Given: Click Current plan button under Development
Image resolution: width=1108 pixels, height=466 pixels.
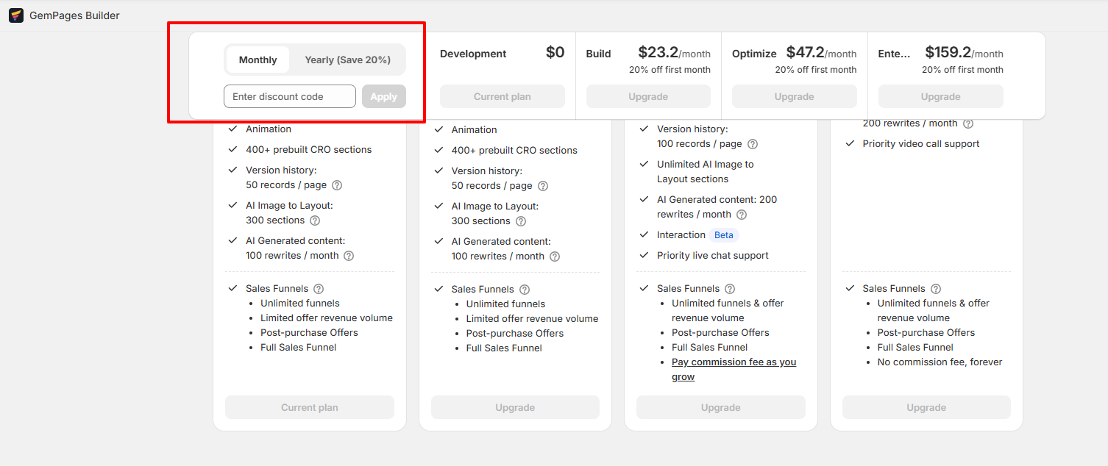Looking at the screenshot, I should point(502,96).
